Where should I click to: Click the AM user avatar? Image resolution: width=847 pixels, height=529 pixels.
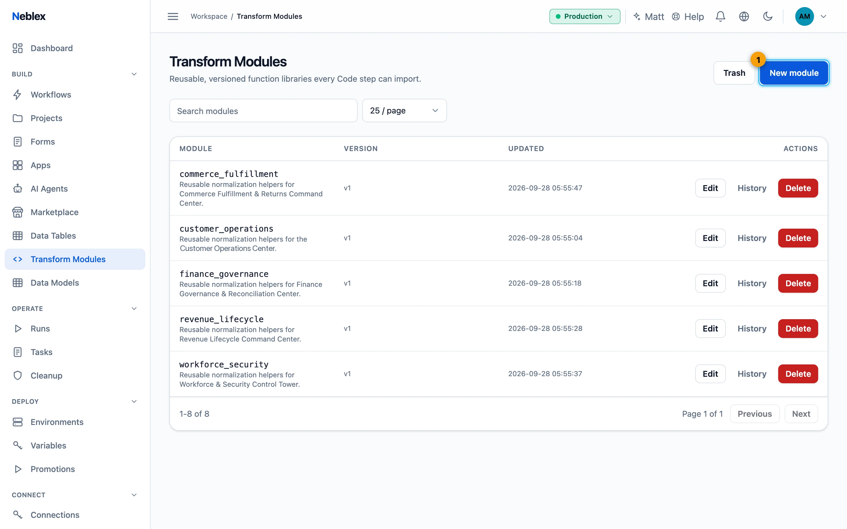pos(804,16)
